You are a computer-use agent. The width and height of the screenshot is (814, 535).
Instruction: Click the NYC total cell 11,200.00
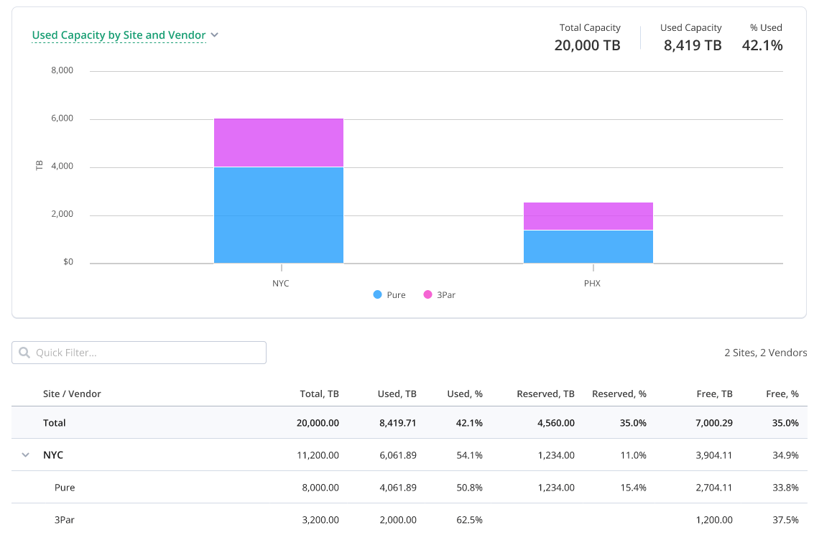(318, 455)
